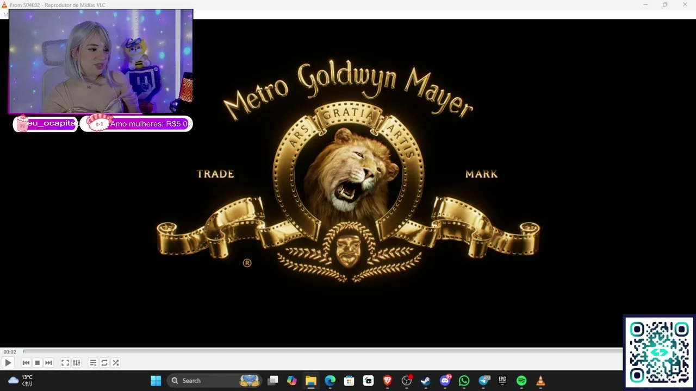Click the "eu_ocapita" username label
Viewport: 696px width, 391px height.
(x=52, y=123)
